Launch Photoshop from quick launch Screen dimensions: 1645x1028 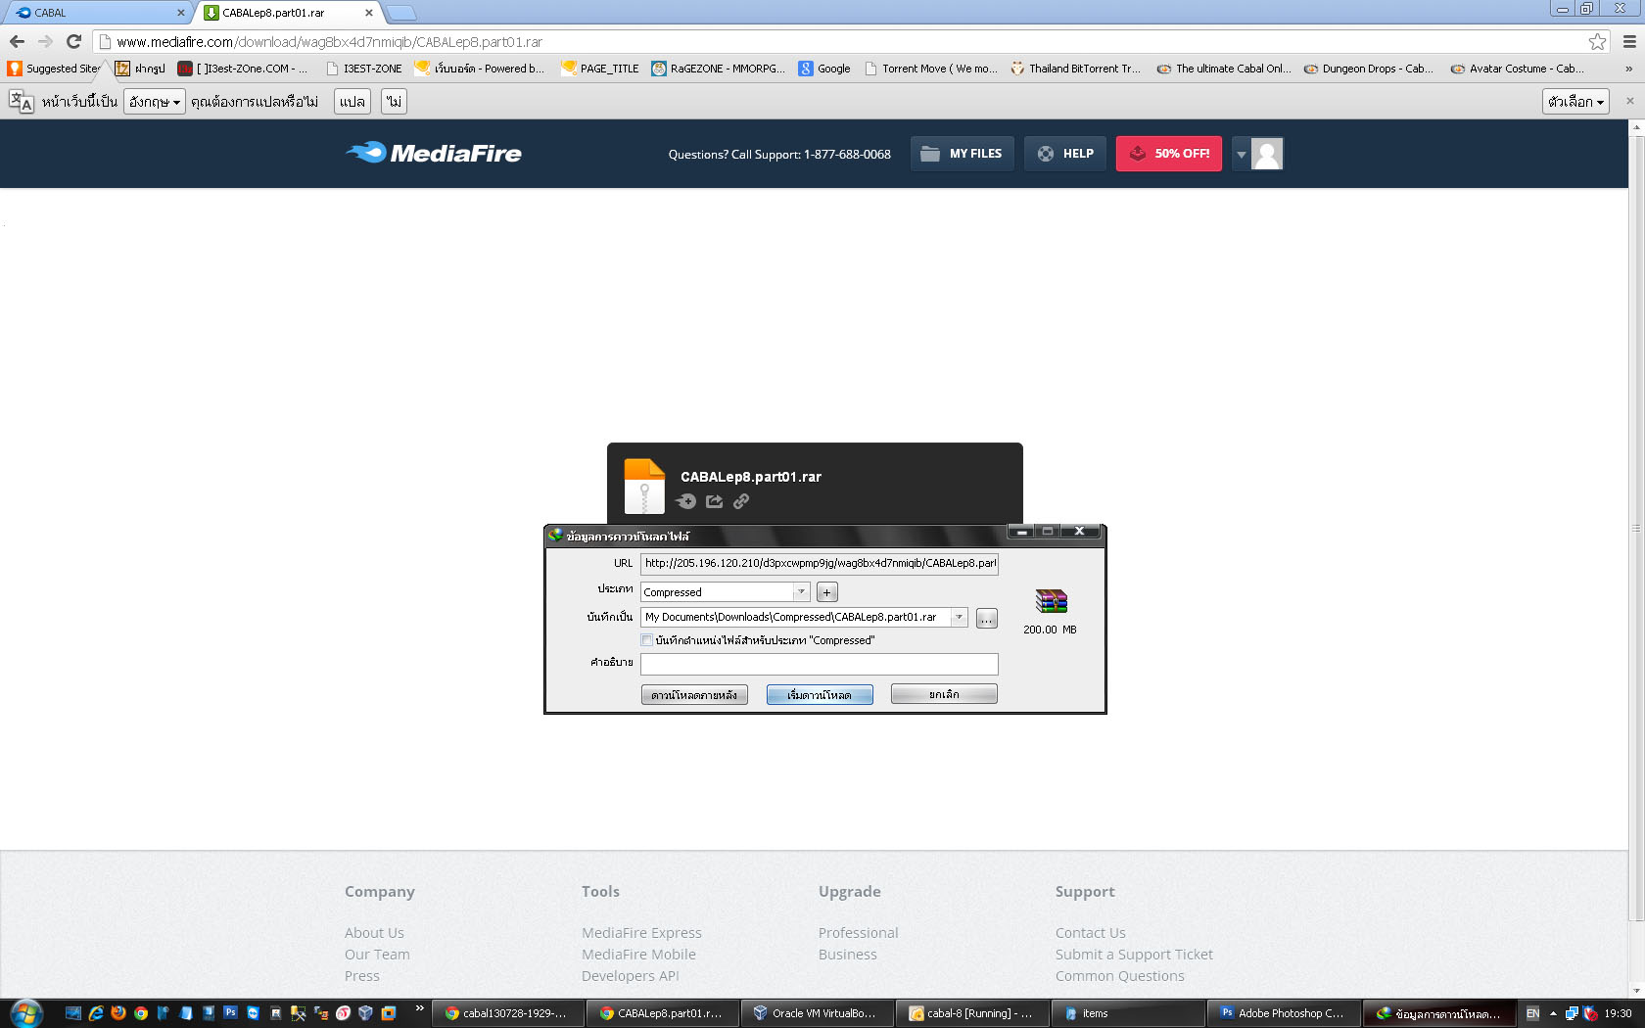point(230,1013)
